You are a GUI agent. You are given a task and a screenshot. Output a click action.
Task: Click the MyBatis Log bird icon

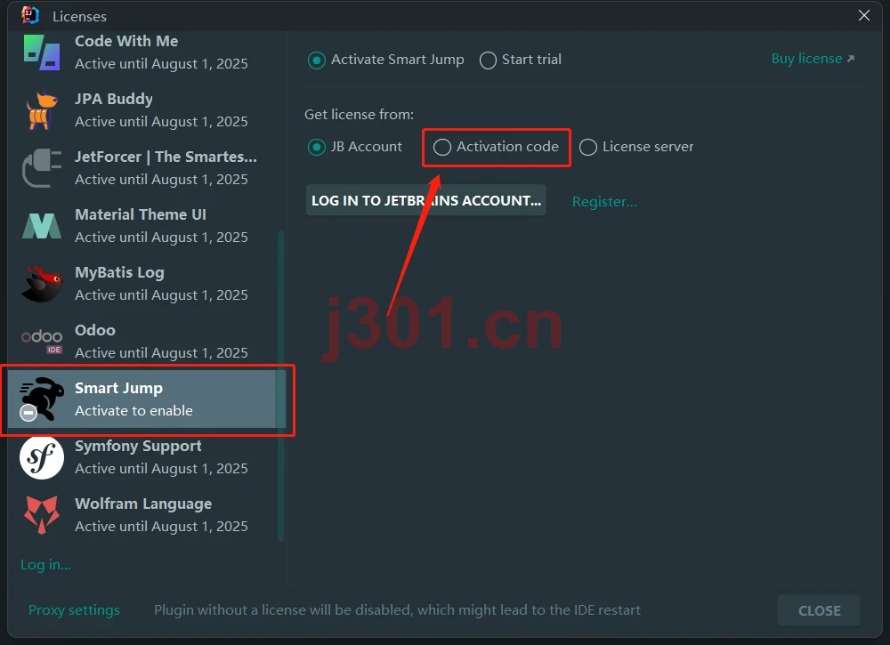(x=42, y=284)
